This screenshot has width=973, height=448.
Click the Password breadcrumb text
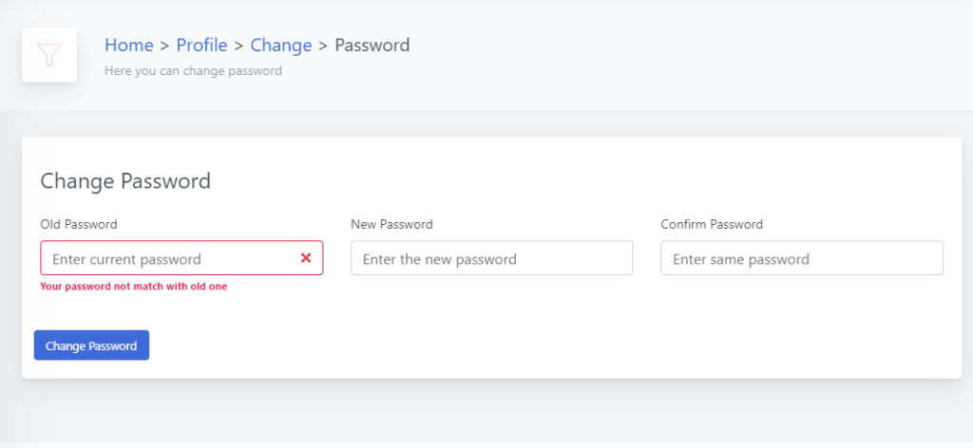(x=372, y=46)
